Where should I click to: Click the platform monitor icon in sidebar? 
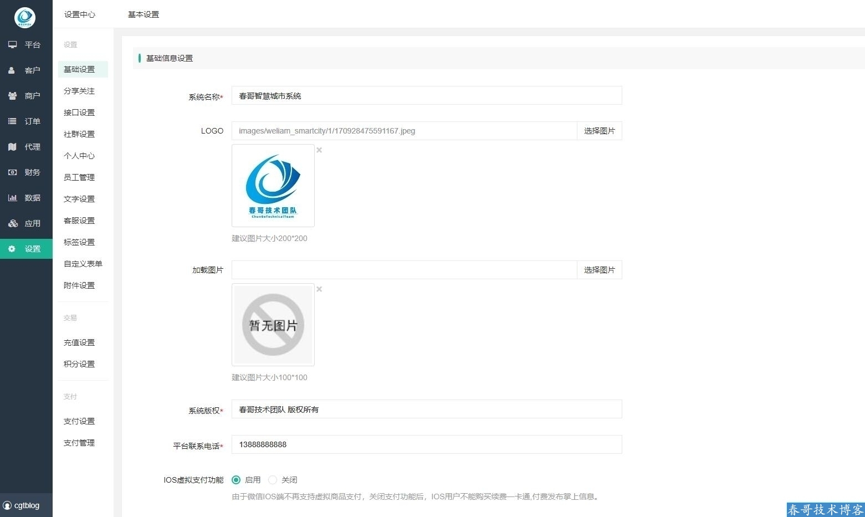(12, 45)
